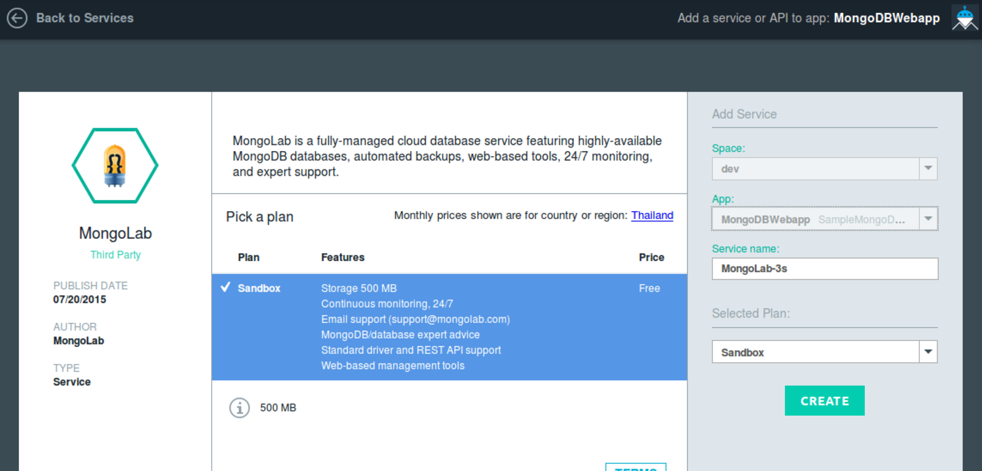Click the back arrow circle icon

[17, 18]
